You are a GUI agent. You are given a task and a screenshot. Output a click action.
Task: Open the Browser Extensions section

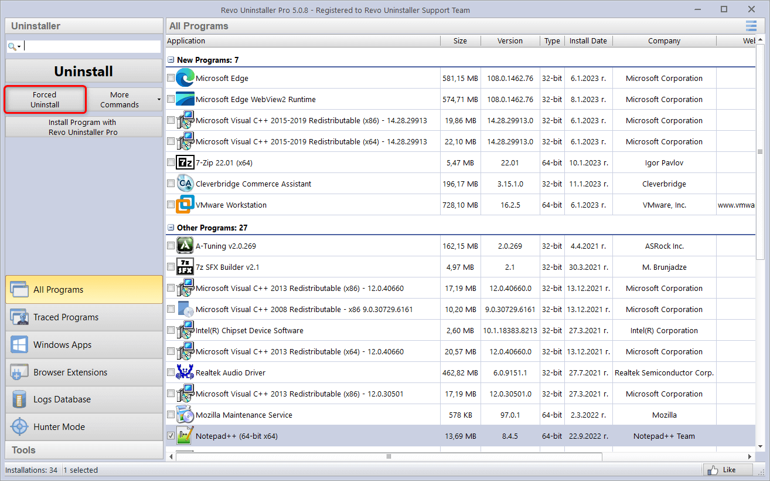pos(84,372)
